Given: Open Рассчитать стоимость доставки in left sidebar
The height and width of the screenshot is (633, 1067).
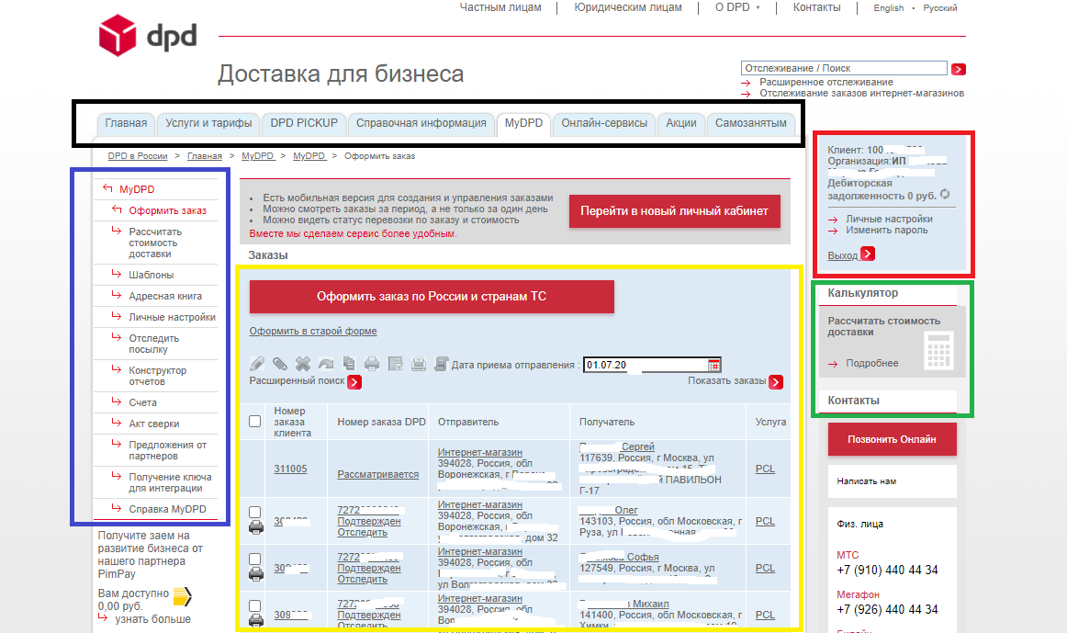Looking at the screenshot, I should coord(155,243).
